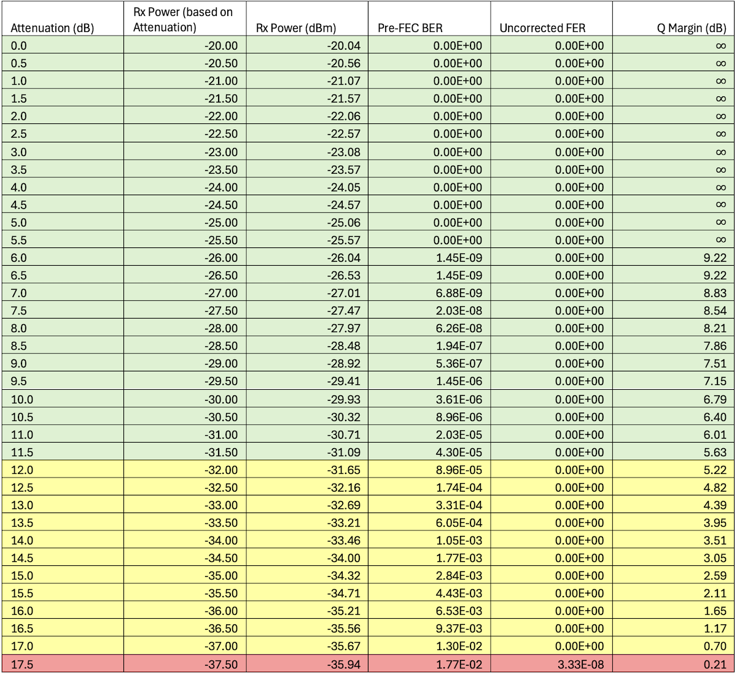Select the Pre-FEC BER value '9.37E-03'
Image resolution: width=737 pixels, height=674 pixels.
429,629
